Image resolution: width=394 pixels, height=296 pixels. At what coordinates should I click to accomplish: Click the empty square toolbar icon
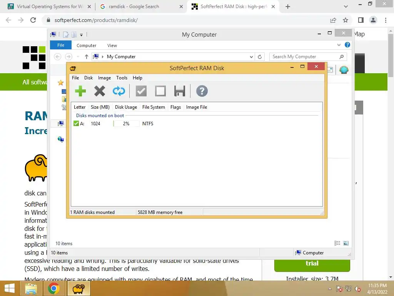coord(160,91)
